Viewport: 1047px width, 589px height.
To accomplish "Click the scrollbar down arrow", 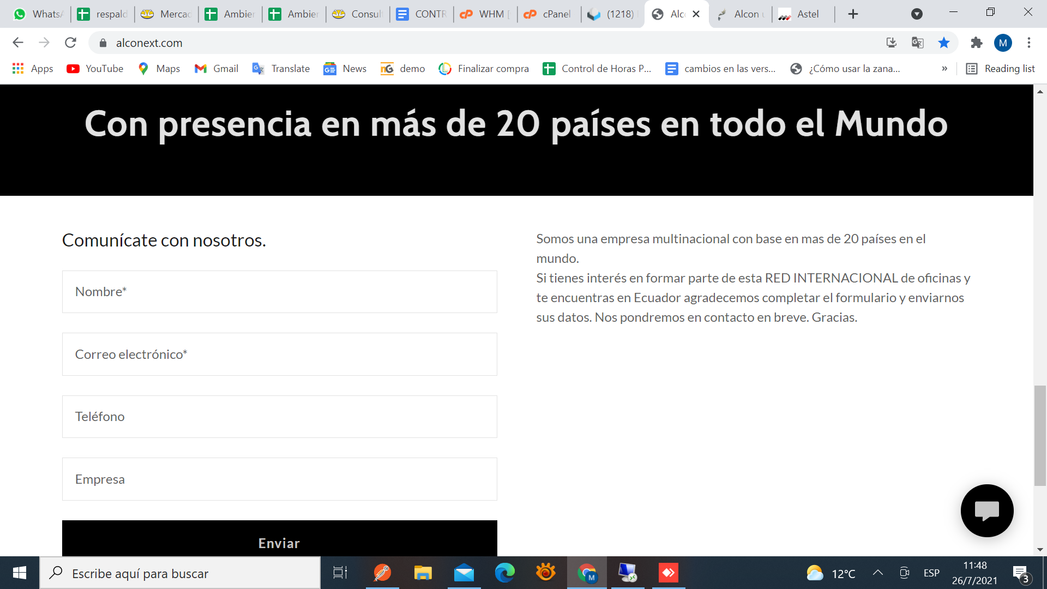I will [1040, 550].
